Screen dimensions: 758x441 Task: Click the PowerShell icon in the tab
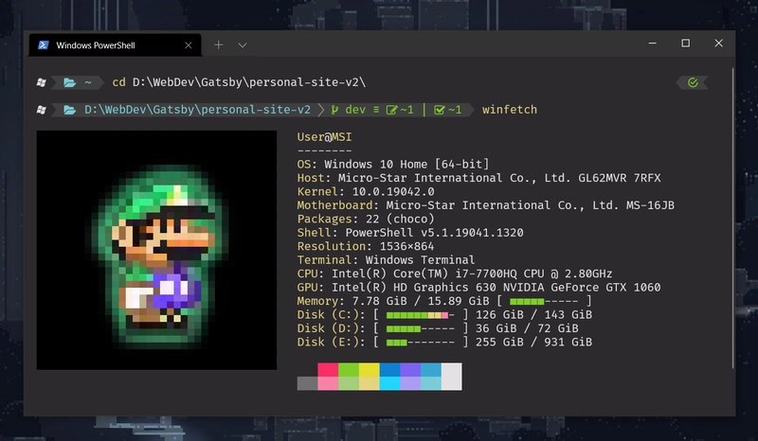pyautogui.click(x=43, y=44)
